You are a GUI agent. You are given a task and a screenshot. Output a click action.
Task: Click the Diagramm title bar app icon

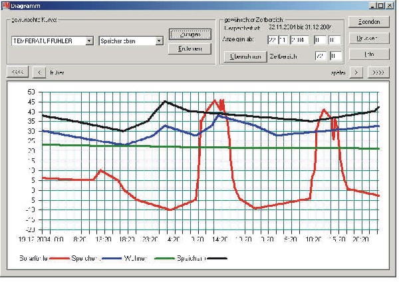[x=6, y=5]
